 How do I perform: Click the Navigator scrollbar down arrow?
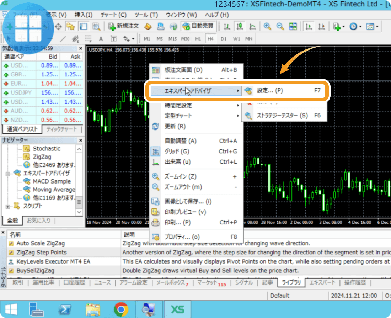79,212
